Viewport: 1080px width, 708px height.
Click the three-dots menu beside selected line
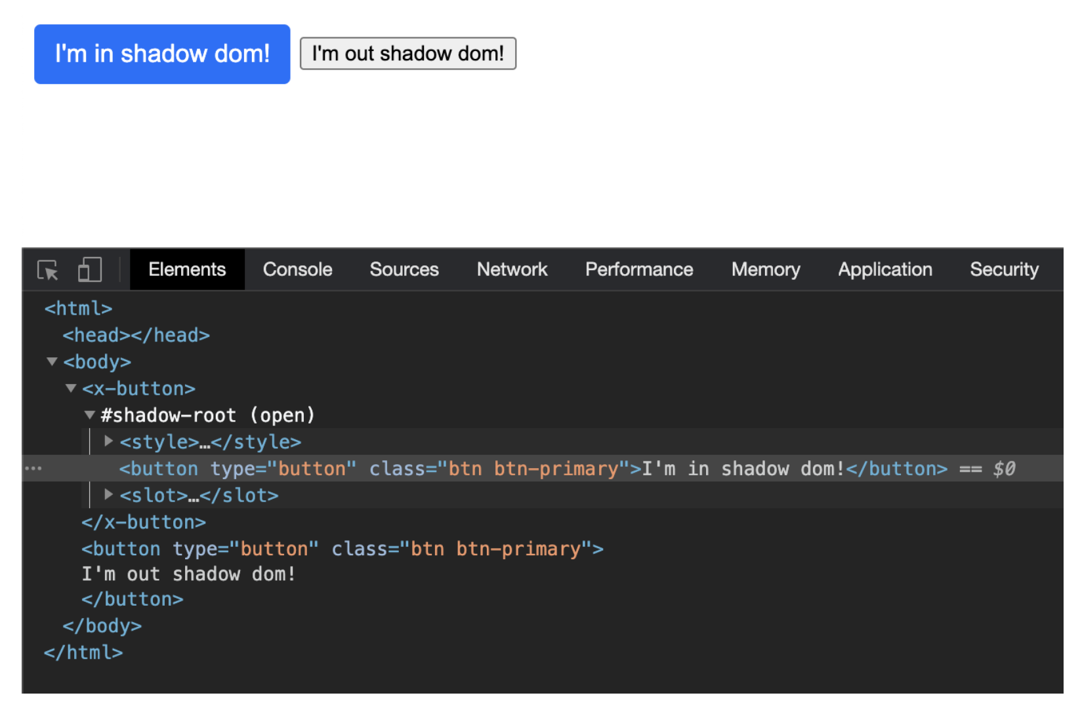[33, 468]
